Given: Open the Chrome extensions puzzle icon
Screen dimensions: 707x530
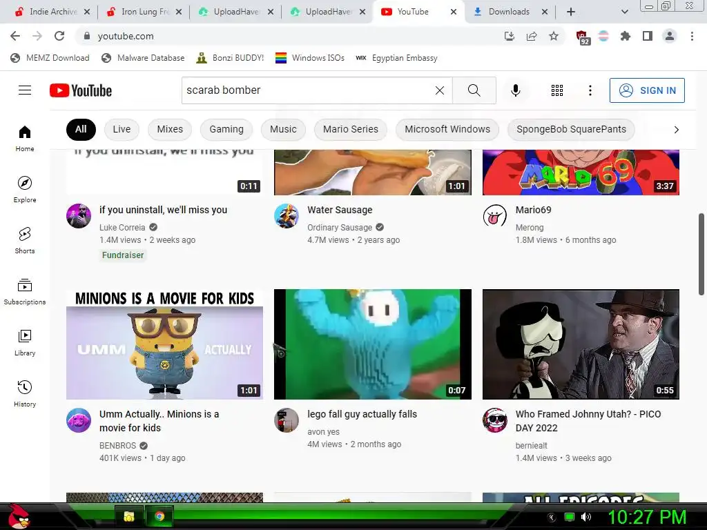Looking at the screenshot, I should (626, 36).
